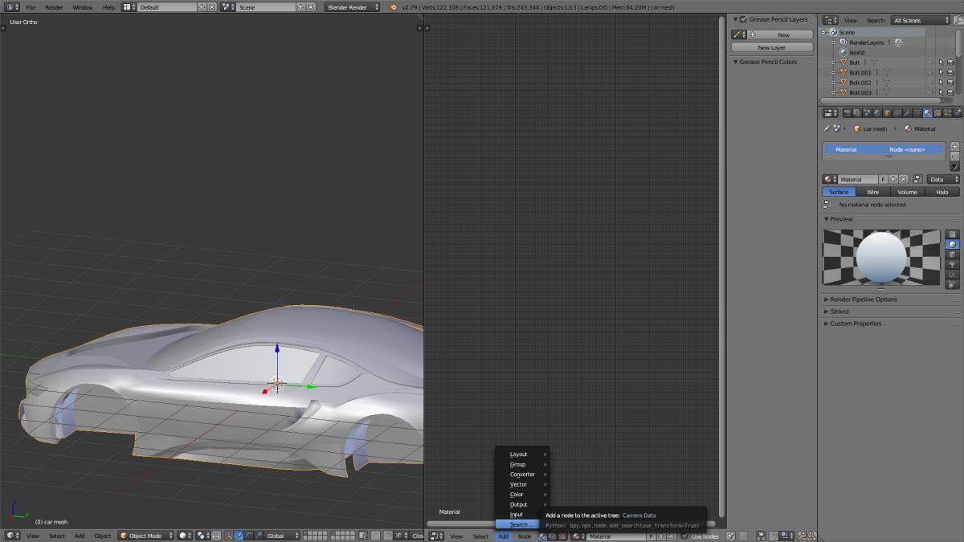This screenshot has height=542, width=964.
Task: Click the outliner search magnifier icon
Action: coord(960,20)
